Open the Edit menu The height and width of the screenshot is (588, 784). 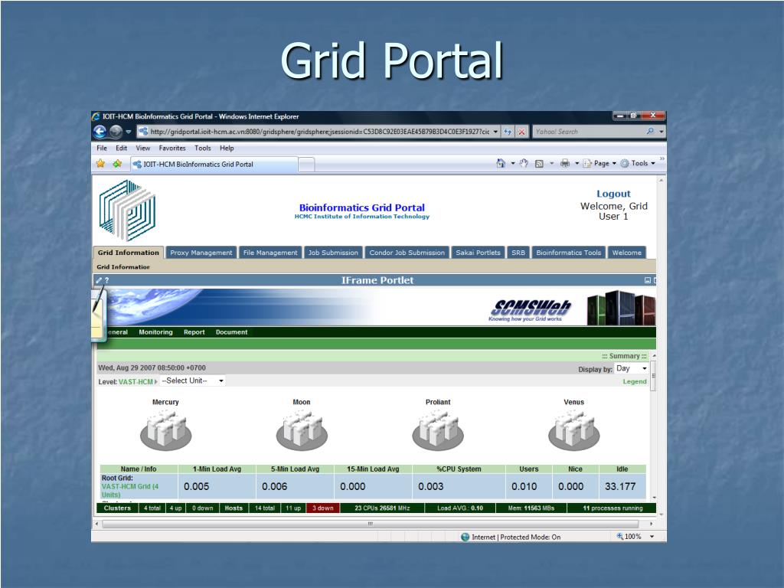point(121,148)
